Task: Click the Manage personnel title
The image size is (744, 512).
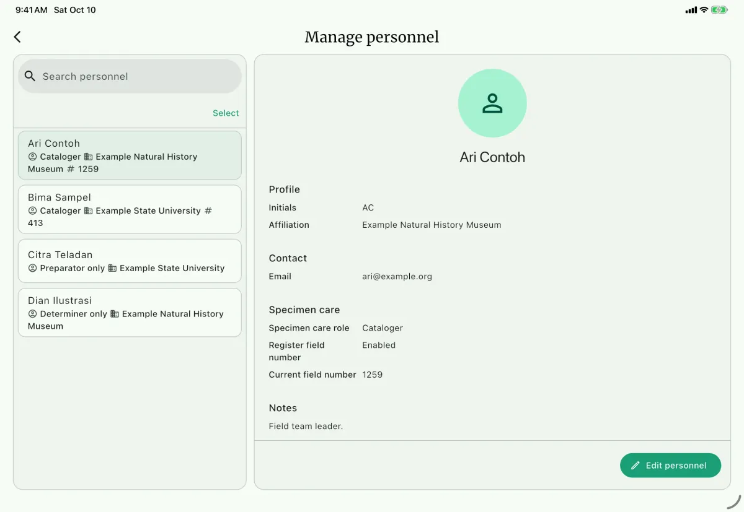Action: [372, 37]
